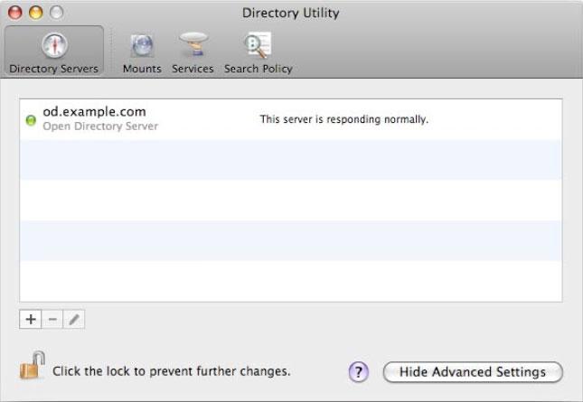
Task: Click 'Click the lock to prevent further changes.' label
Action: click(x=172, y=371)
